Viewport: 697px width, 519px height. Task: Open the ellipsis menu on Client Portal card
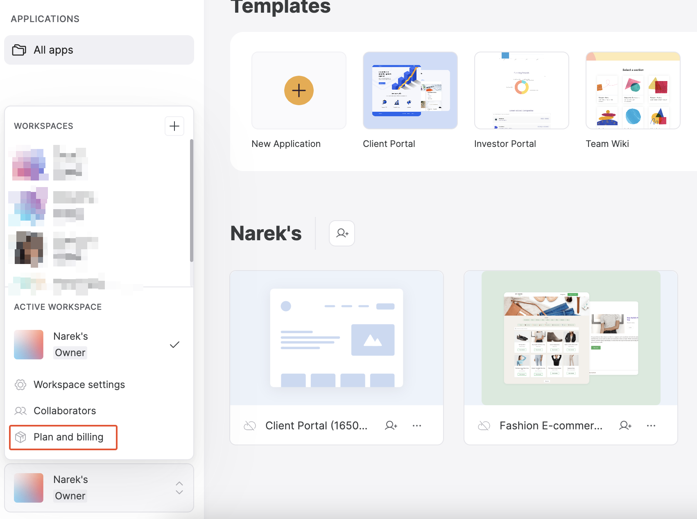417,425
